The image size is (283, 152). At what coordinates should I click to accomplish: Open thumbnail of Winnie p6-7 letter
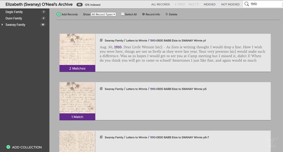[77, 141]
